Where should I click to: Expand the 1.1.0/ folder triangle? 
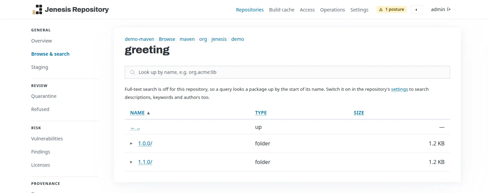coord(131,162)
